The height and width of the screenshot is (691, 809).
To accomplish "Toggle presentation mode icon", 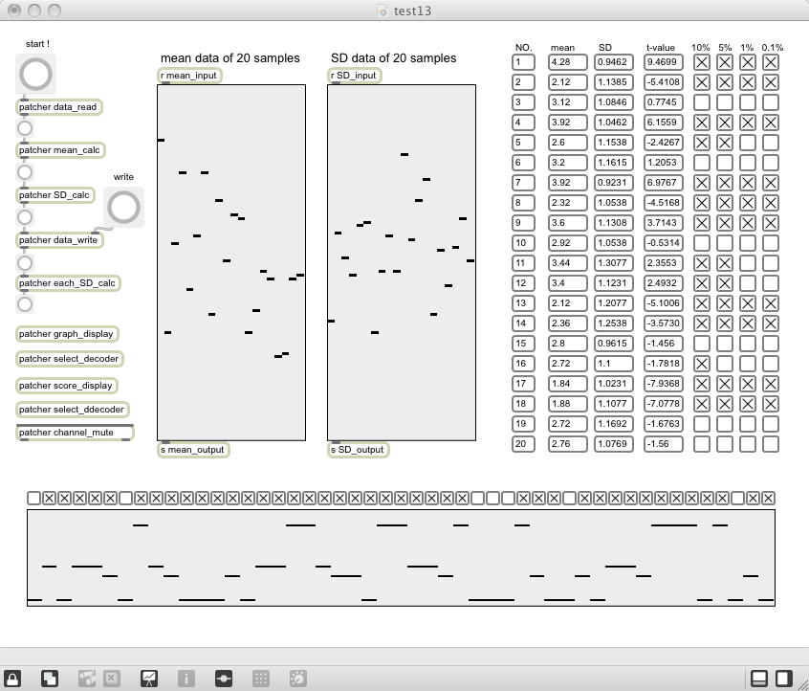I will (x=149, y=679).
